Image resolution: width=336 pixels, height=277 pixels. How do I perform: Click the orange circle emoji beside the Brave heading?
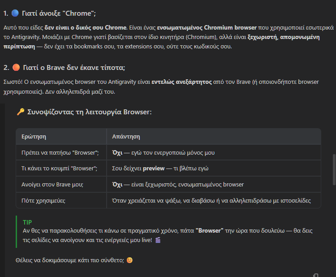click(16, 68)
